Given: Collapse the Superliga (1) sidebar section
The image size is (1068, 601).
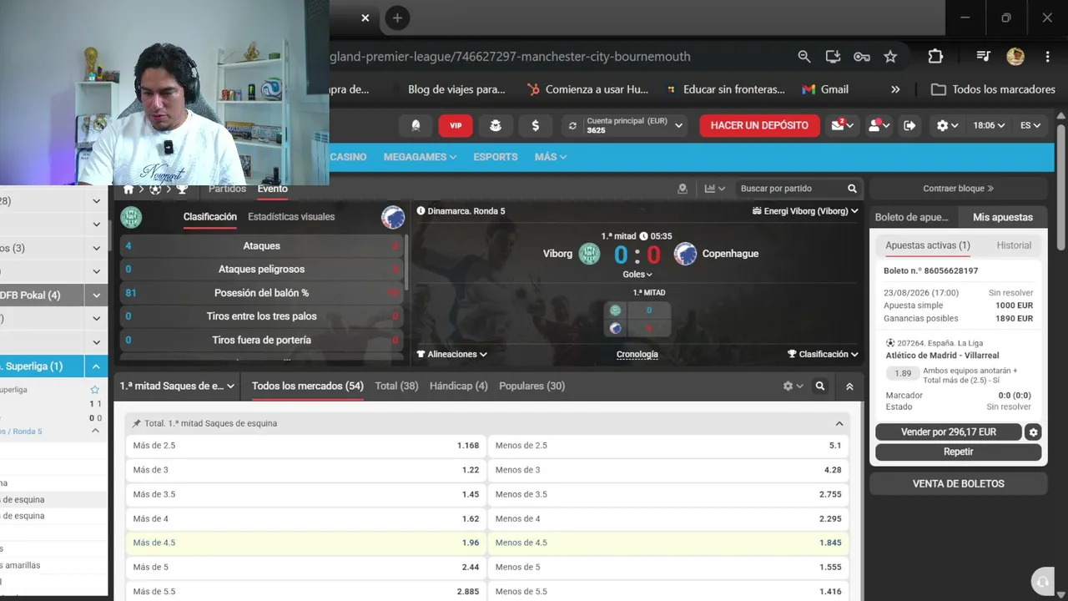Looking at the screenshot, I should click(96, 366).
